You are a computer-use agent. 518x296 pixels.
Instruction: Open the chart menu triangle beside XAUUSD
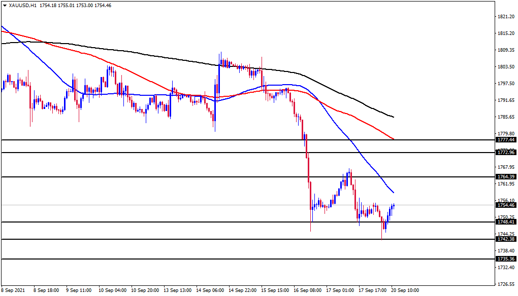[x=5, y=6]
